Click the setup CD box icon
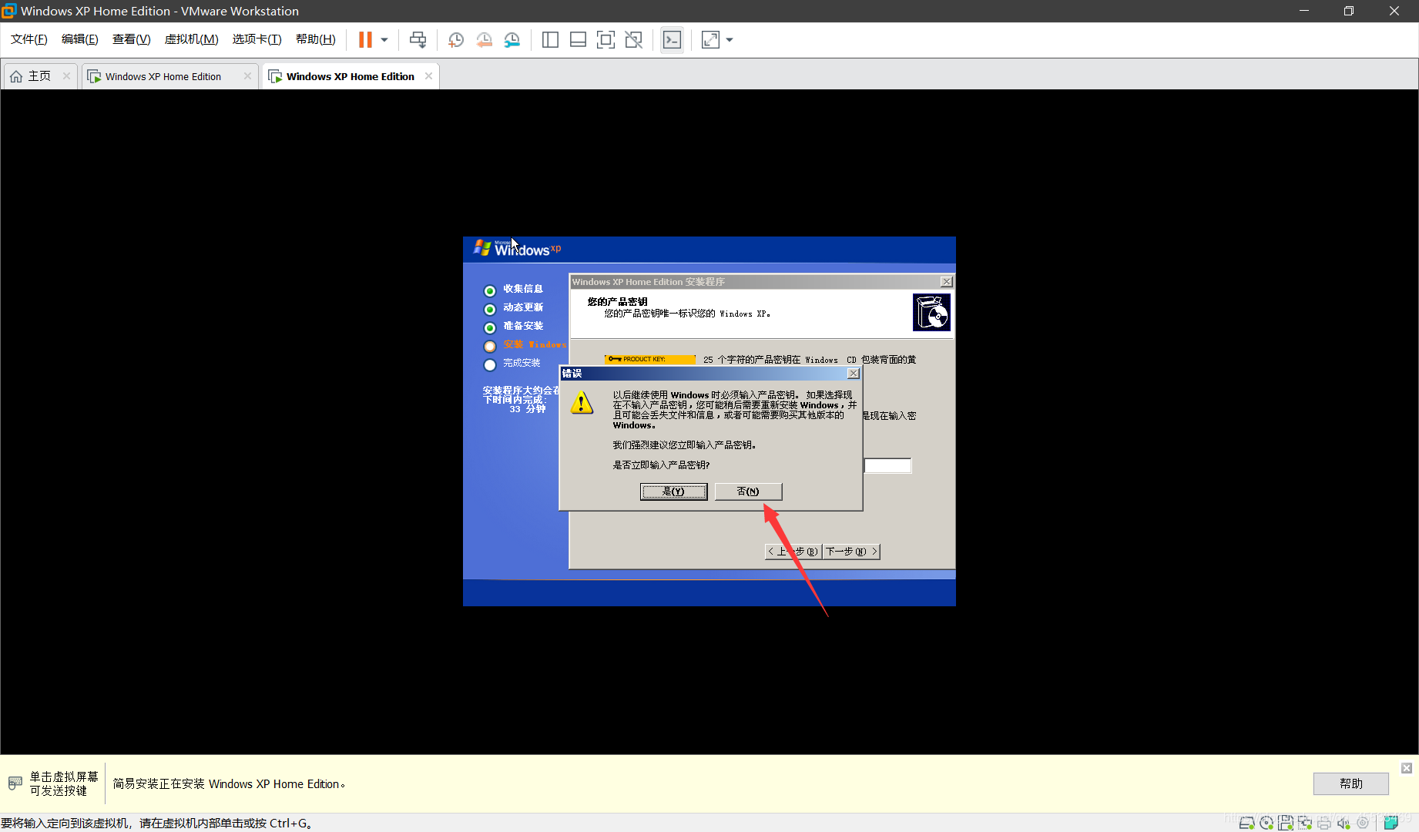The width and height of the screenshot is (1419, 832). [931, 312]
